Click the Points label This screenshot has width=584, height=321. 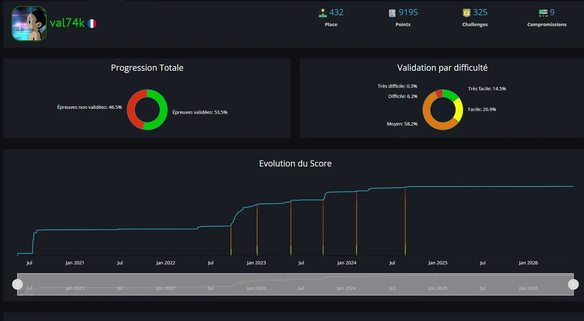(x=403, y=24)
